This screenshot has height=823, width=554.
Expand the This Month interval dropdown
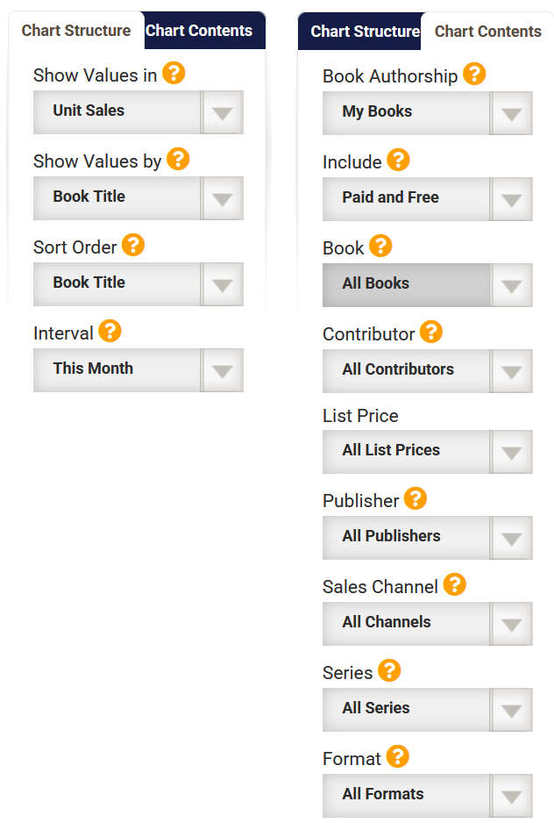pyautogui.click(x=138, y=369)
